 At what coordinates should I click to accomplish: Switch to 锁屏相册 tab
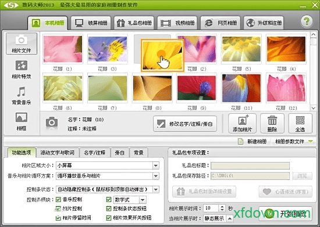pos(91,23)
